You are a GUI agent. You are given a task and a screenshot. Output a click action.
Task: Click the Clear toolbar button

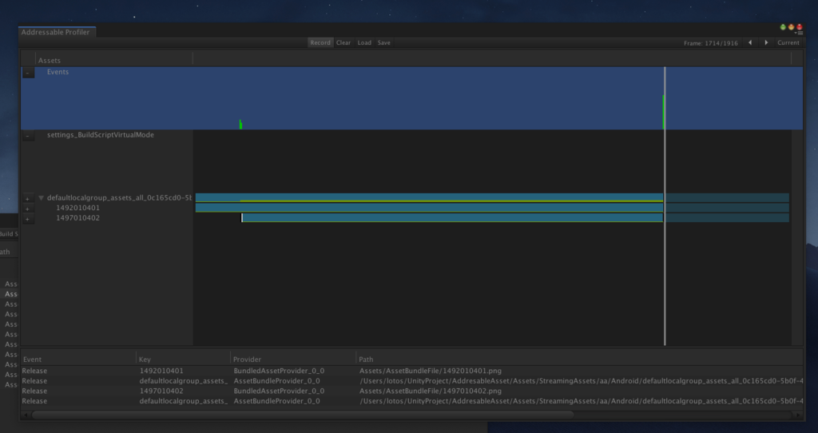click(x=343, y=43)
